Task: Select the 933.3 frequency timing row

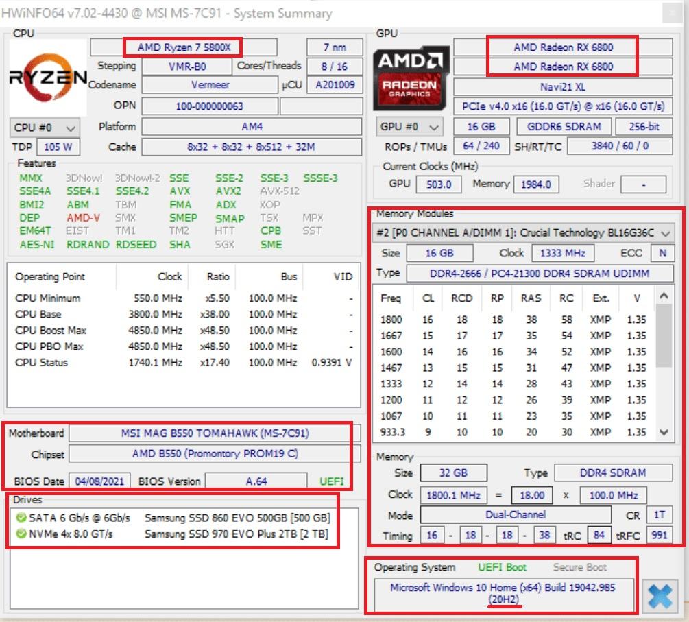Action: 513,432
